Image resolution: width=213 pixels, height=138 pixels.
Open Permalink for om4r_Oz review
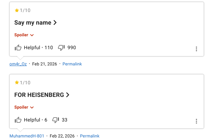click(x=72, y=64)
